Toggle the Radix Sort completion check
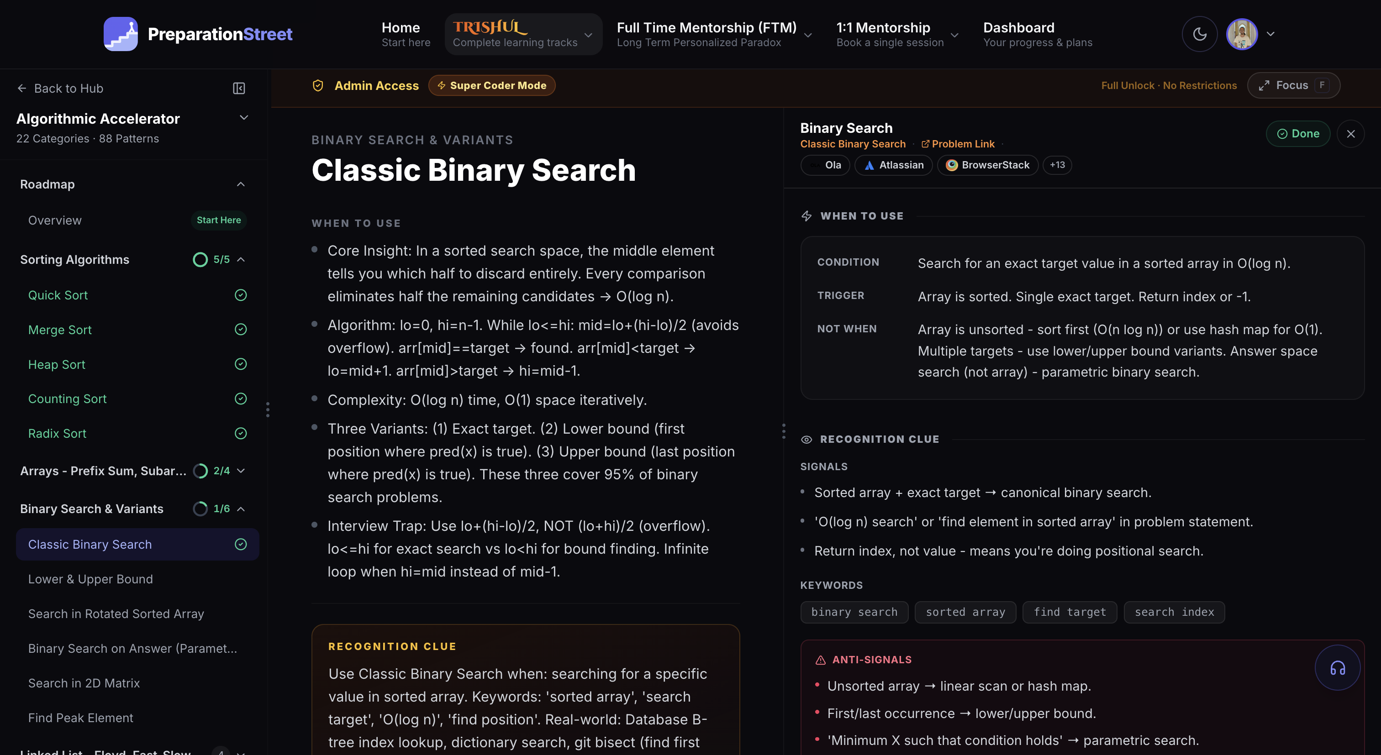 (241, 433)
